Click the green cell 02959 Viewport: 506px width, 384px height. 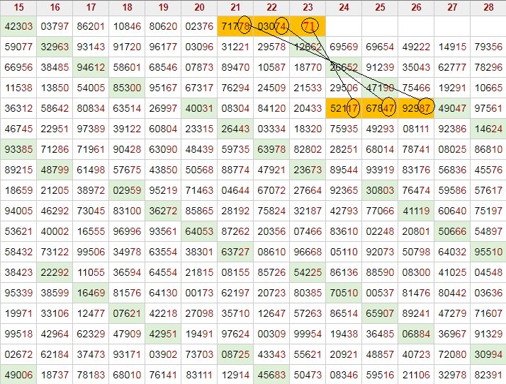[127, 190]
